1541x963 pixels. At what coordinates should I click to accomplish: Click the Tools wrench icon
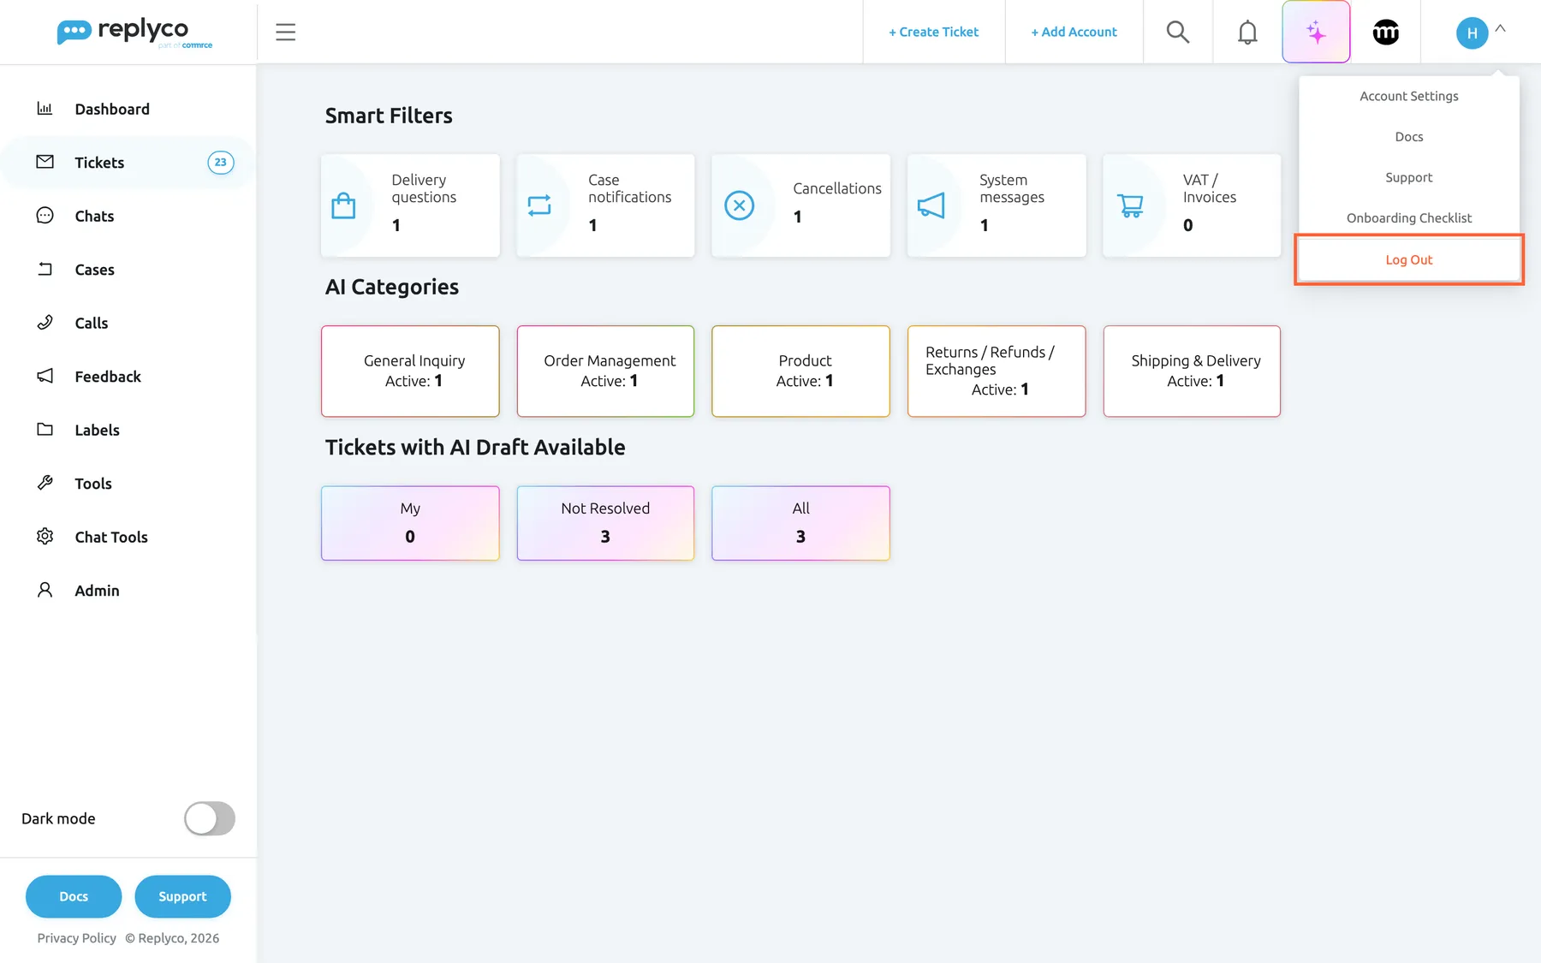(45, 483)
